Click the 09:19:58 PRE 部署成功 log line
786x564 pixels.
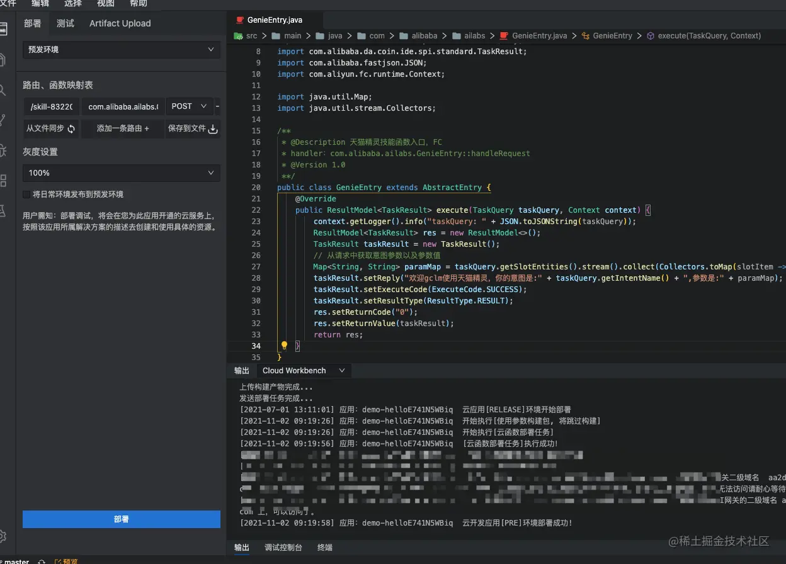point(406,523)
